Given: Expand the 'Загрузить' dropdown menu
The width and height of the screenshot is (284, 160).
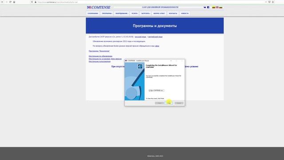Looking at the screenshot, I should [x=146, y=13].
